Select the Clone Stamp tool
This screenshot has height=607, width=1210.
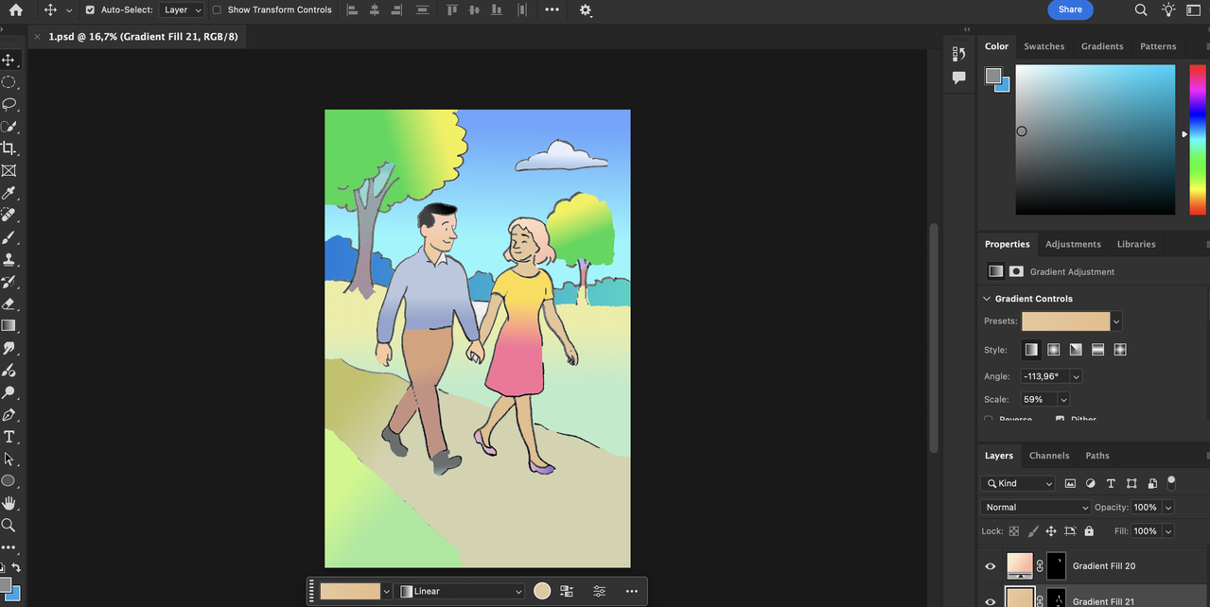(x=9, y=259)
